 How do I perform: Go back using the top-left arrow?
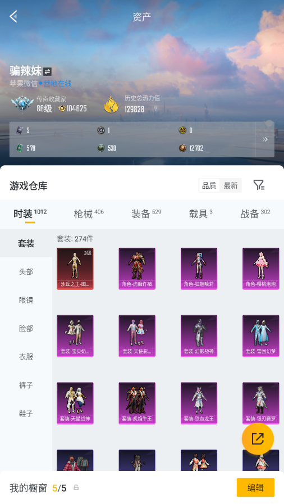click(13, 16)
